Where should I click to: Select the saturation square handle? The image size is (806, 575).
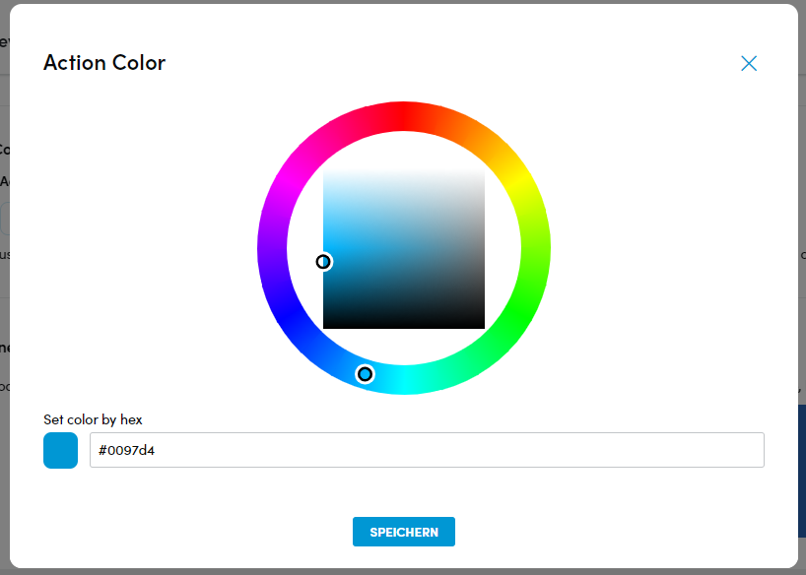click(323, 262)
